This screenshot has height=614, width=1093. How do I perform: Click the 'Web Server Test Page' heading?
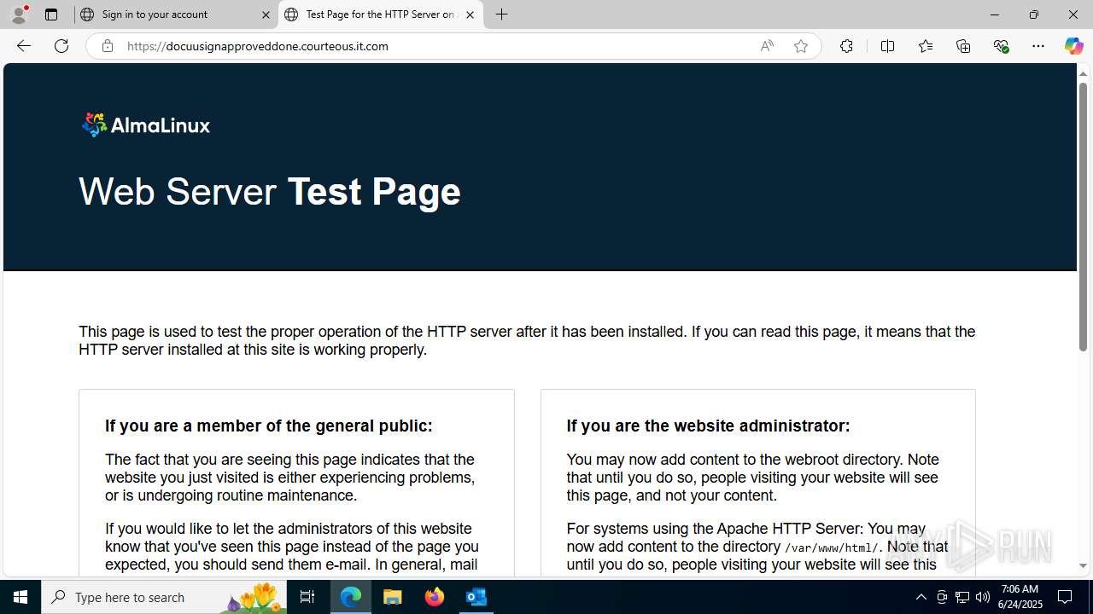coord(270,191)
